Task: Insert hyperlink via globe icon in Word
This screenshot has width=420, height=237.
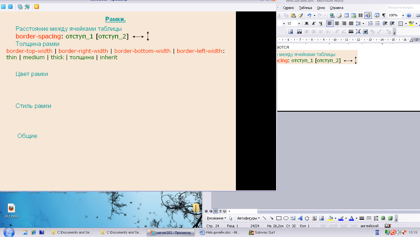Action: click(x=332, y=15)
